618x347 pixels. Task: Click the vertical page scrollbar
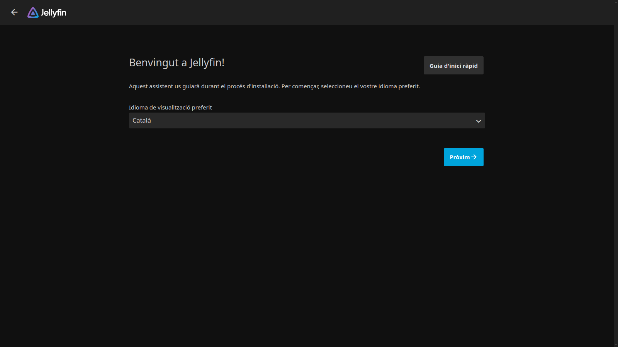616,173
